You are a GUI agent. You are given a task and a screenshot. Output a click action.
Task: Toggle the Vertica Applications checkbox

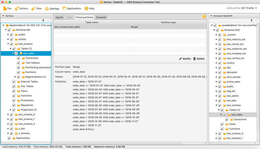coord(9,138)
